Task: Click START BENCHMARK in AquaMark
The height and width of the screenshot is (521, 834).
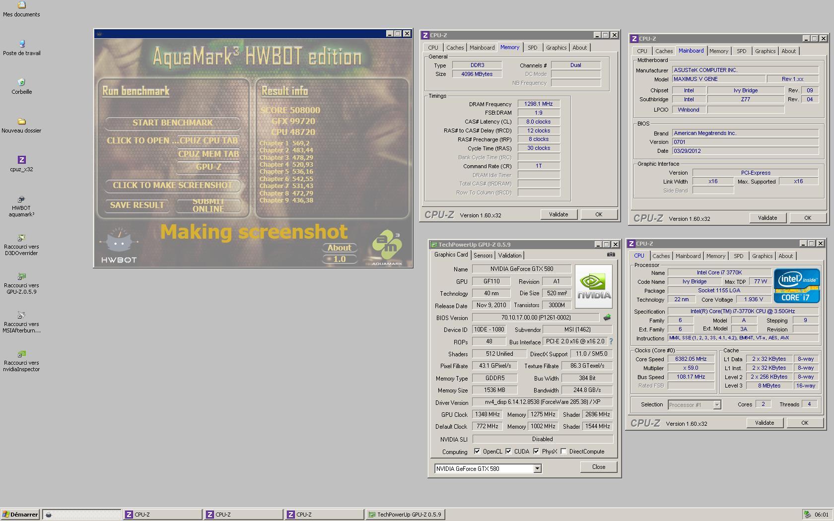Action: tap(172, 123)
